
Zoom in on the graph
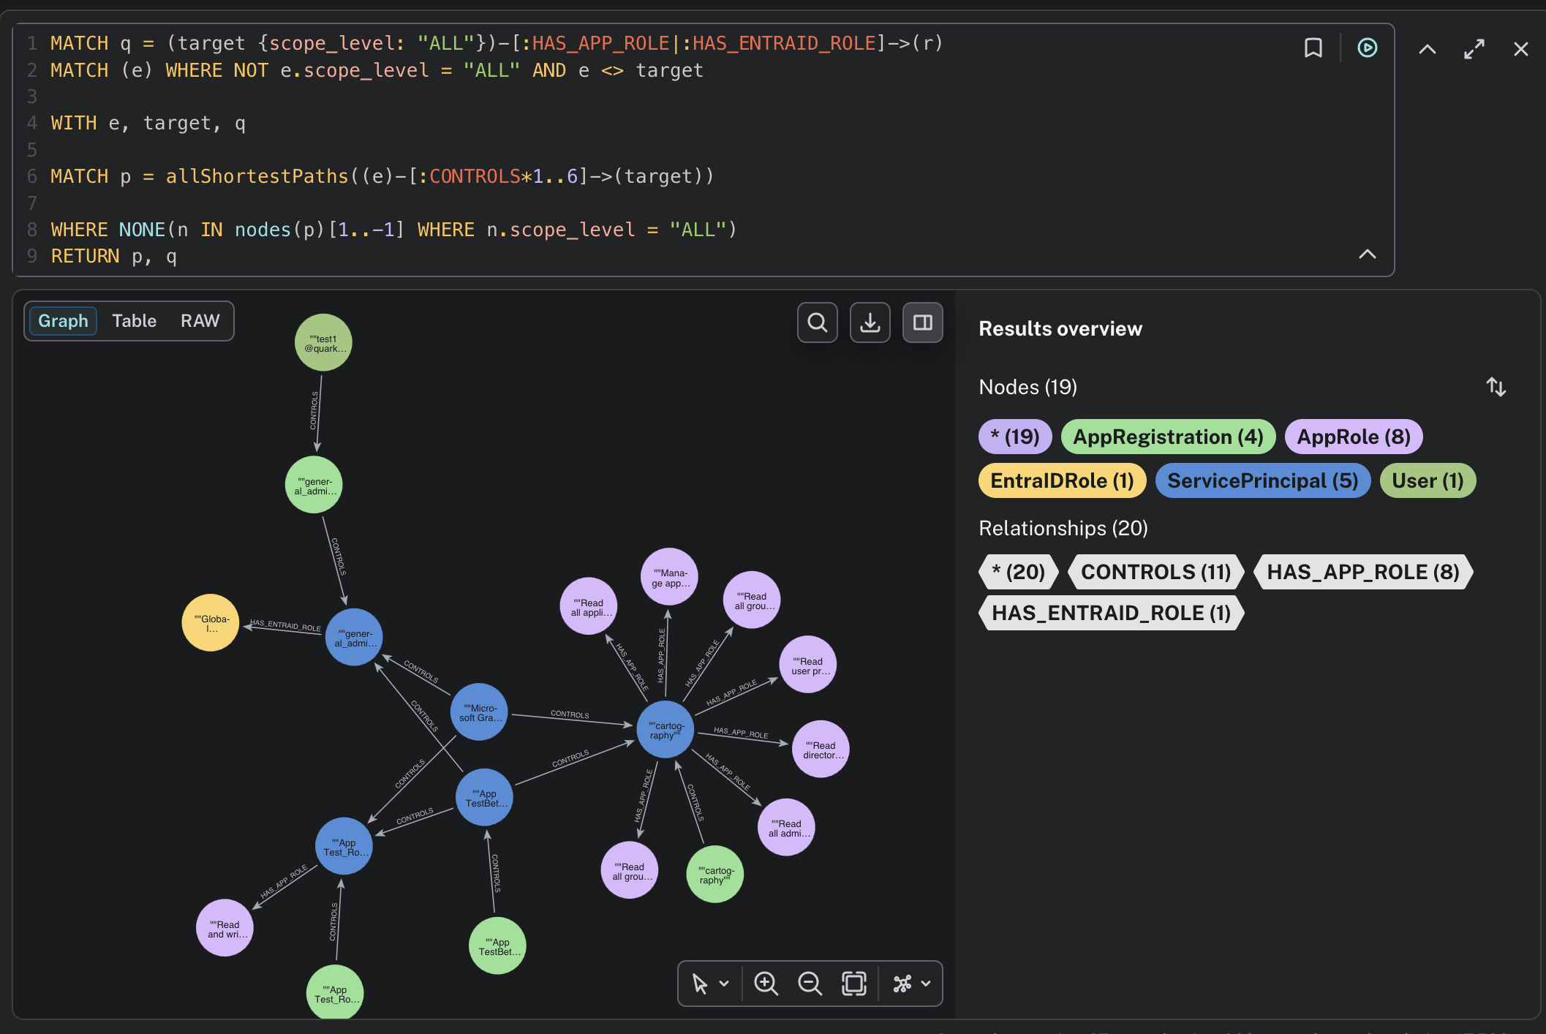click(x=766, y=984)
